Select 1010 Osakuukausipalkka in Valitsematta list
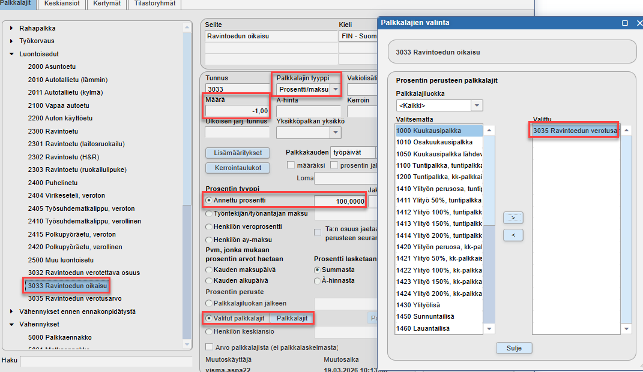643x372 pixels. [439, 142]
